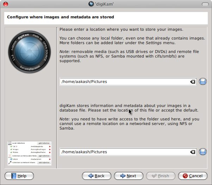Click the red close window button

[x=6, y=4]
